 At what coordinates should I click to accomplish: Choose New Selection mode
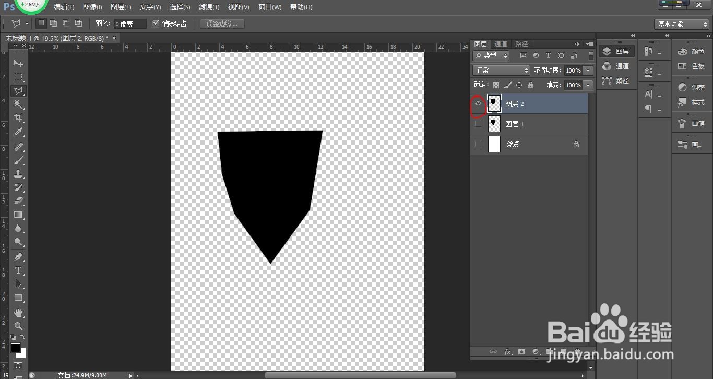(41, 23)
